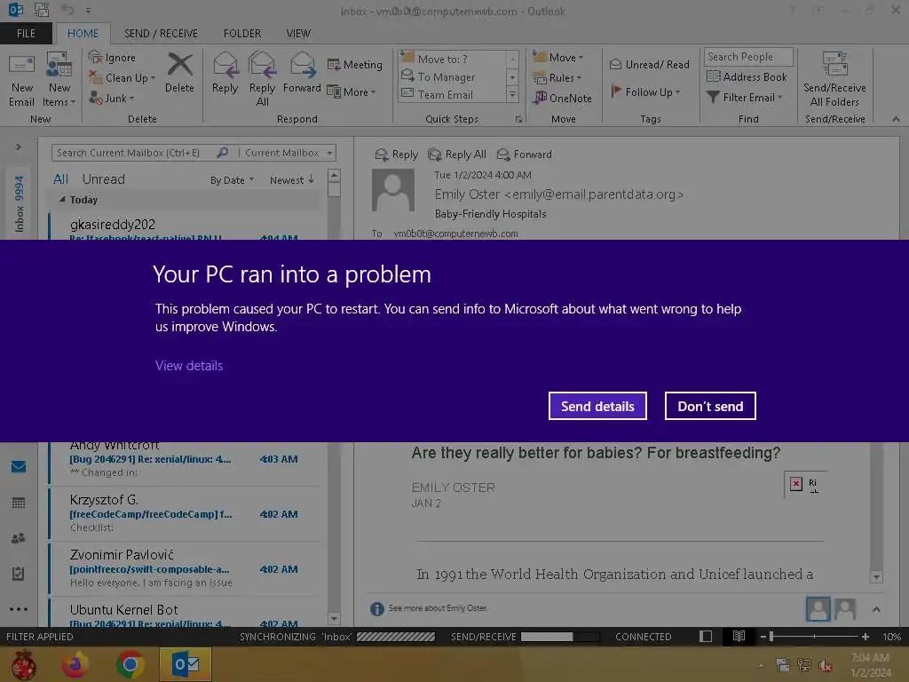Click Send/Receive All Folders
909x682 pixels.
[834, 80]
